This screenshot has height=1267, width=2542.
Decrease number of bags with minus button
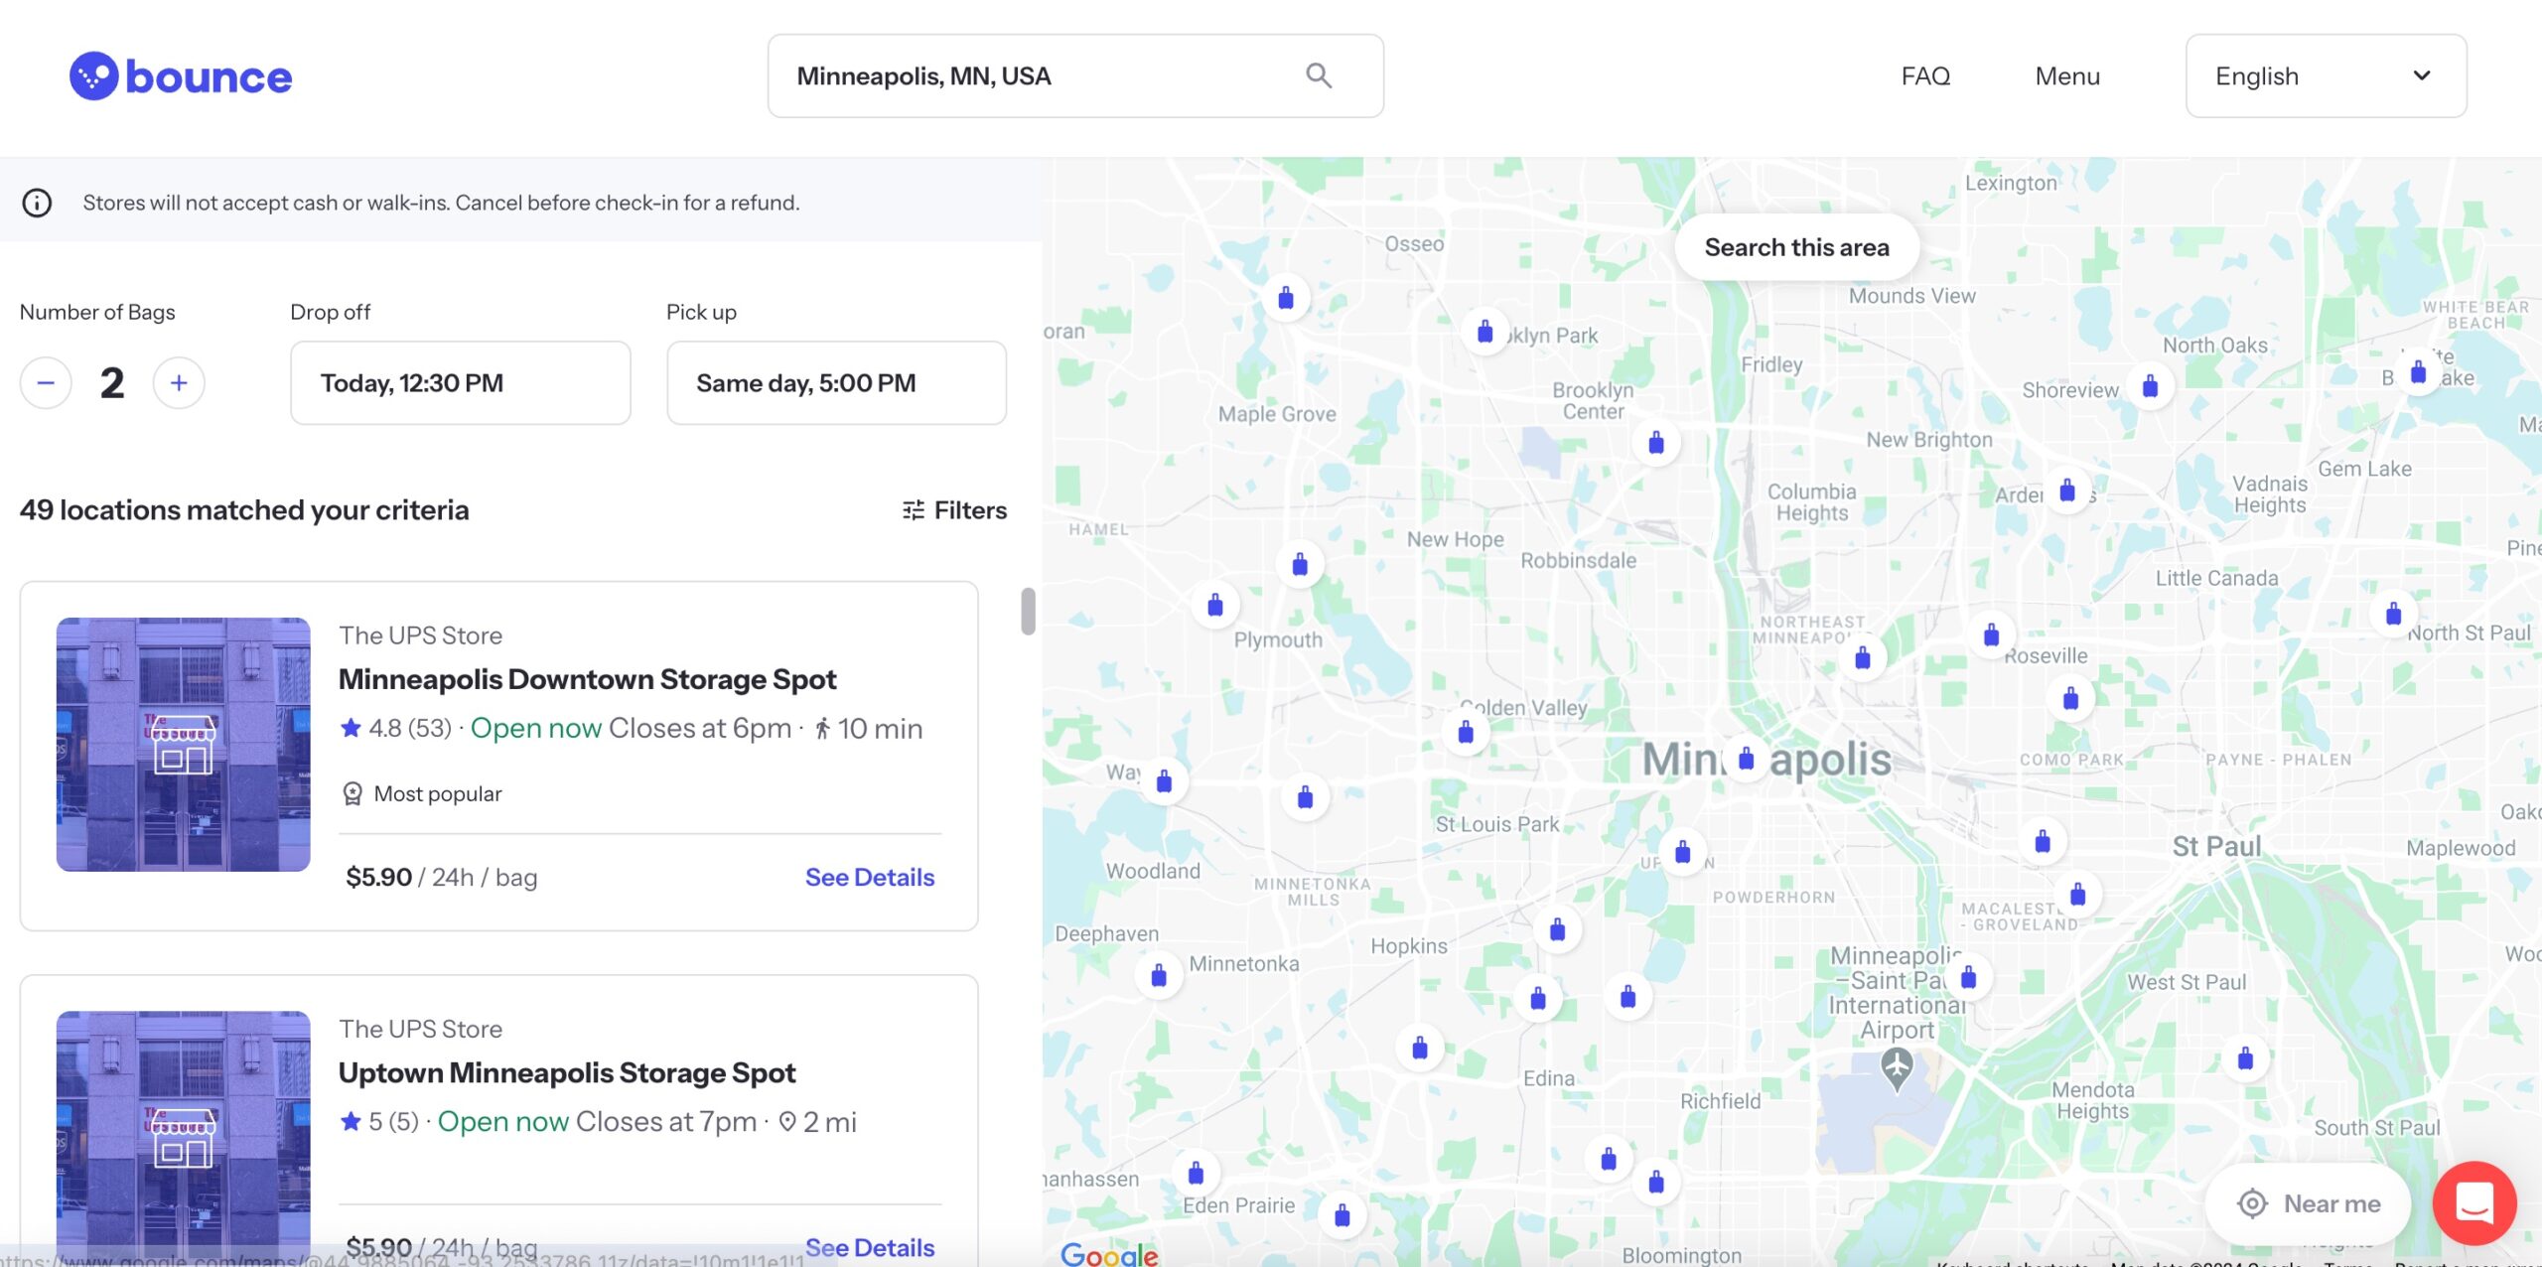pyautogui.click(x=45, y=382)
